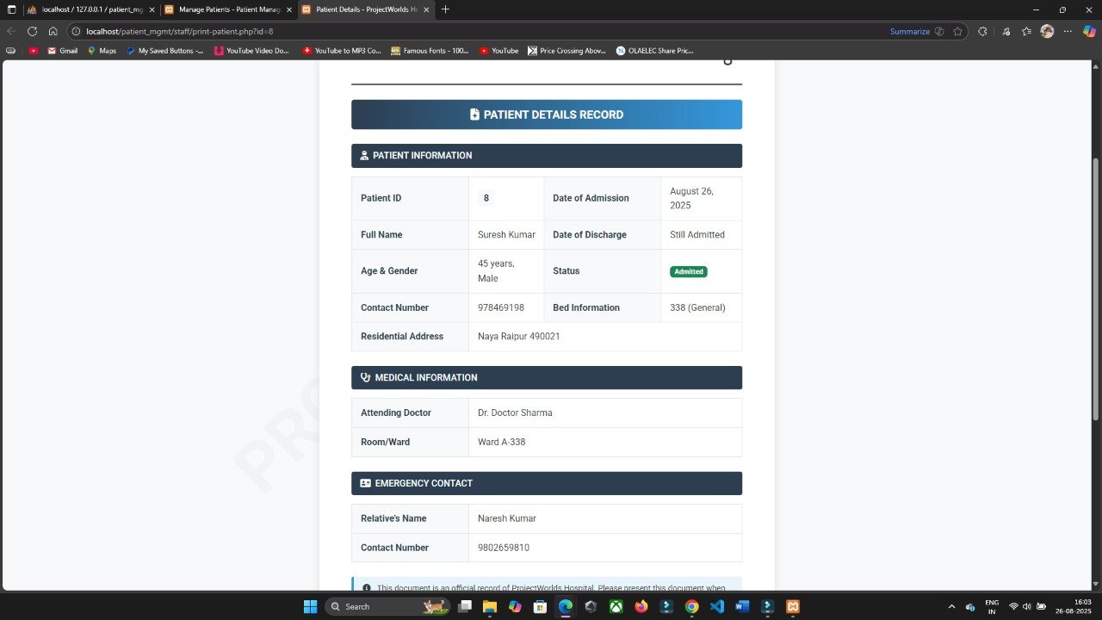Open Firefox from the taskbar
The height and width of the screenshot is (620, 1102).
(x=641, y=606)
